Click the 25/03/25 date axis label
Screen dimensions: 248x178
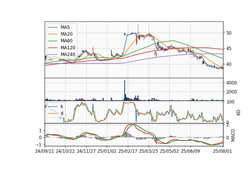(x=149, y=151)
